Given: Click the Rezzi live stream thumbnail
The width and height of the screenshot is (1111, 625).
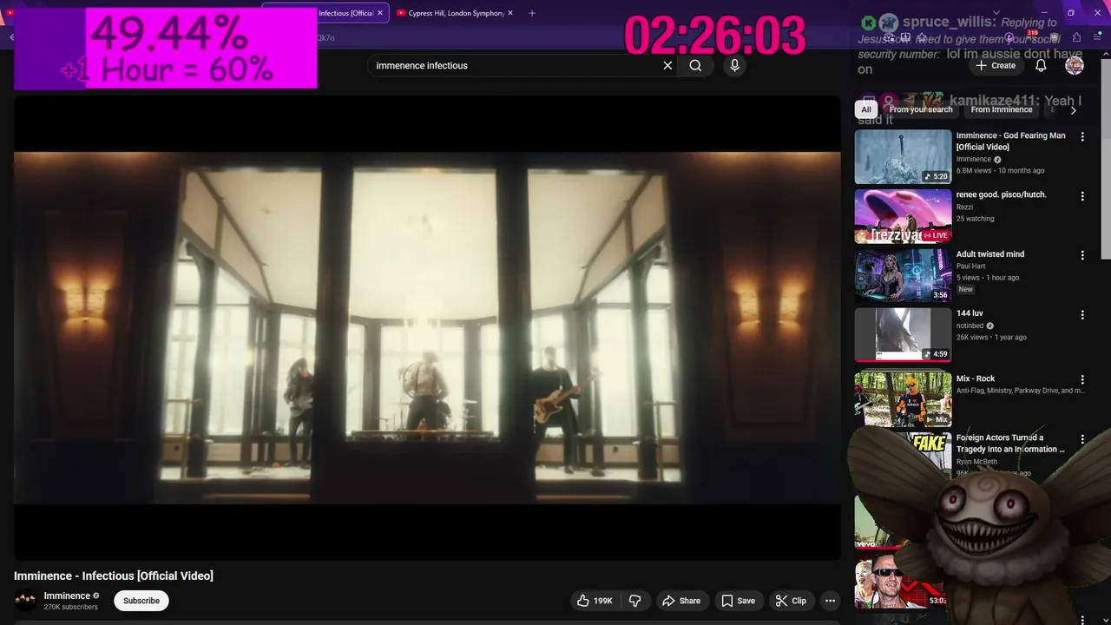Looking at the screenshot, I should [903, 216].
